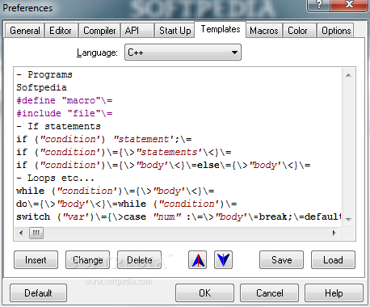Screen dimensions: 370x307
Task: Open the Options tab
Action: coord(336,31)
